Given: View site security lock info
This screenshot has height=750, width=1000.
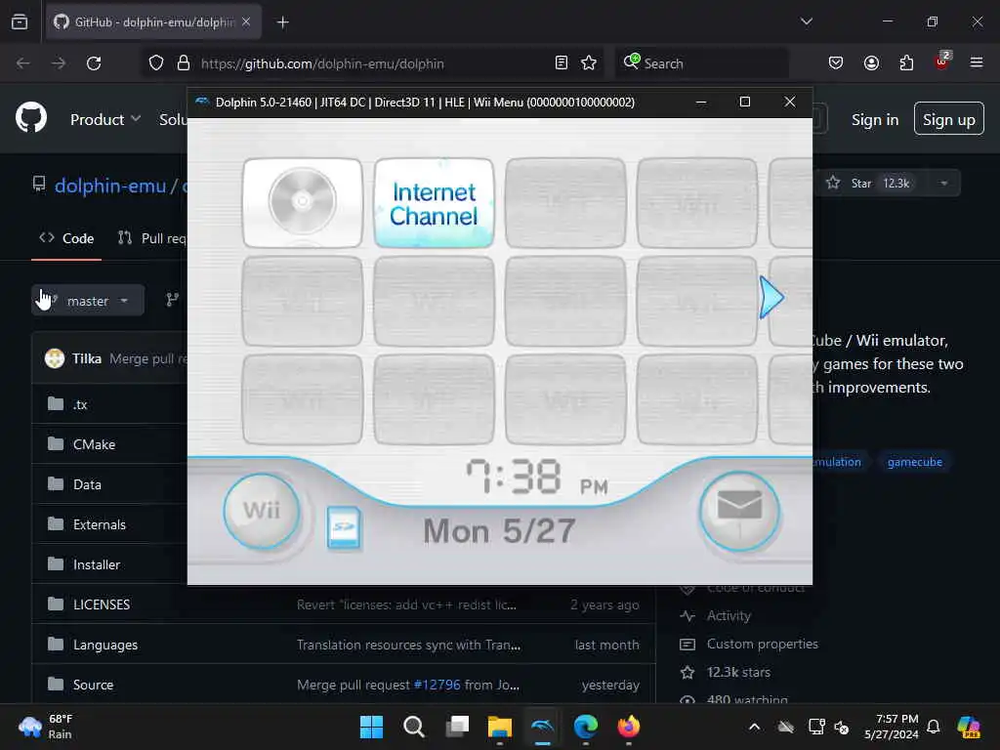Looking at the screenshot, I should [184, 63].
